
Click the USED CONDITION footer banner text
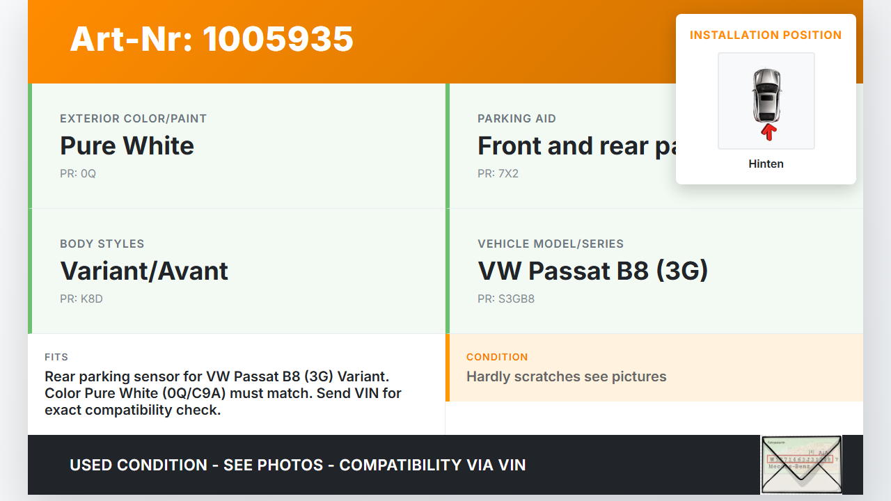tap(297, 465)
